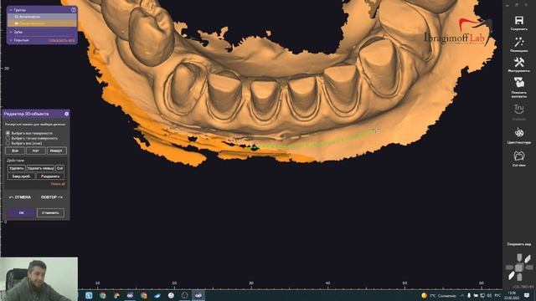Click the Show contacts (Показать контакты) icon
The image size is (536, 301).
(519, 83)
